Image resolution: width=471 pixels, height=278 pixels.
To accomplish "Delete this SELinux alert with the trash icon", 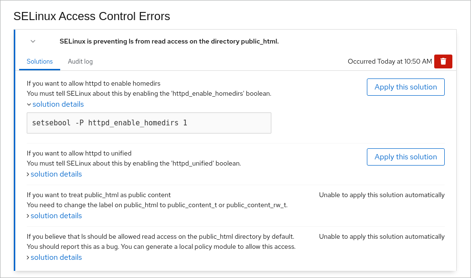I will 443,61.
